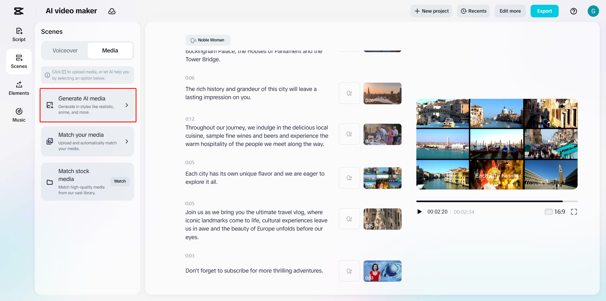Select the 0:05 cathedral thumbnail
Screen dimensions: 606x301
(x=383, y=219)
